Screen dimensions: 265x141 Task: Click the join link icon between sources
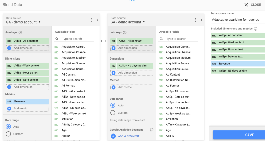click(104, 41)
